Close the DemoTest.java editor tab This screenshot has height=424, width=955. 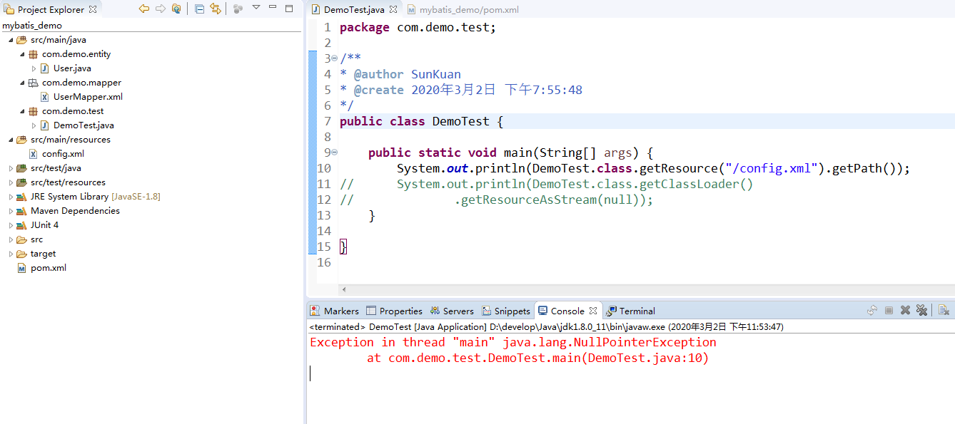pos(393,10)
